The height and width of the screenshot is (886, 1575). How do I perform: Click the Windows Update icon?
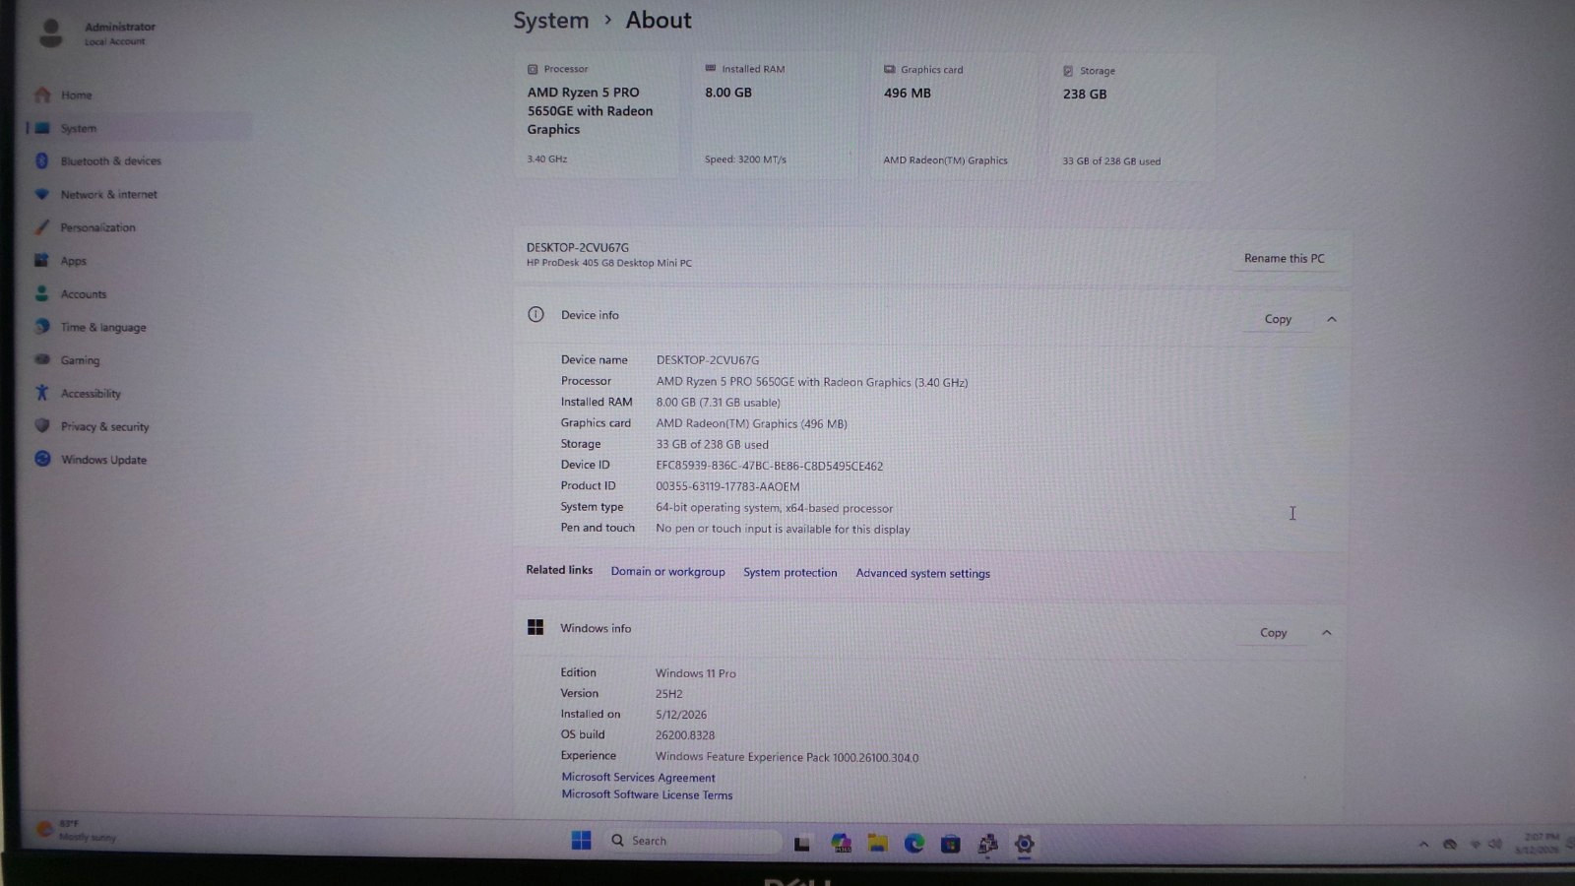click(x=41, y=459)
